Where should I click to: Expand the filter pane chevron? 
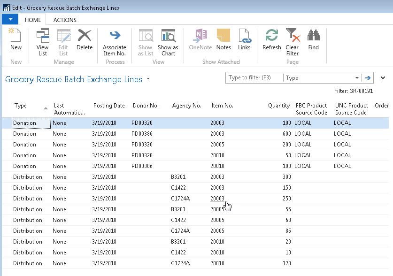[383, 78]
